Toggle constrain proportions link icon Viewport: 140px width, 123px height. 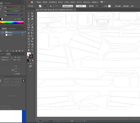pos(24,81)
